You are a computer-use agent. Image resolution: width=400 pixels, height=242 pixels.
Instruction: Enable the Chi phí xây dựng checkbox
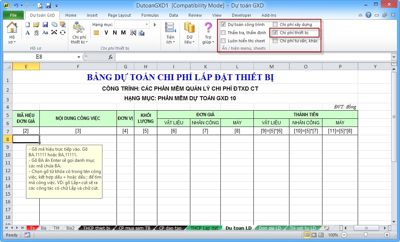coord(275,24)
